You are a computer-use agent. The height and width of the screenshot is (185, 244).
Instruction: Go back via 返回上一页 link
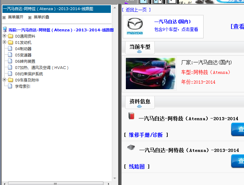[136, 10]
